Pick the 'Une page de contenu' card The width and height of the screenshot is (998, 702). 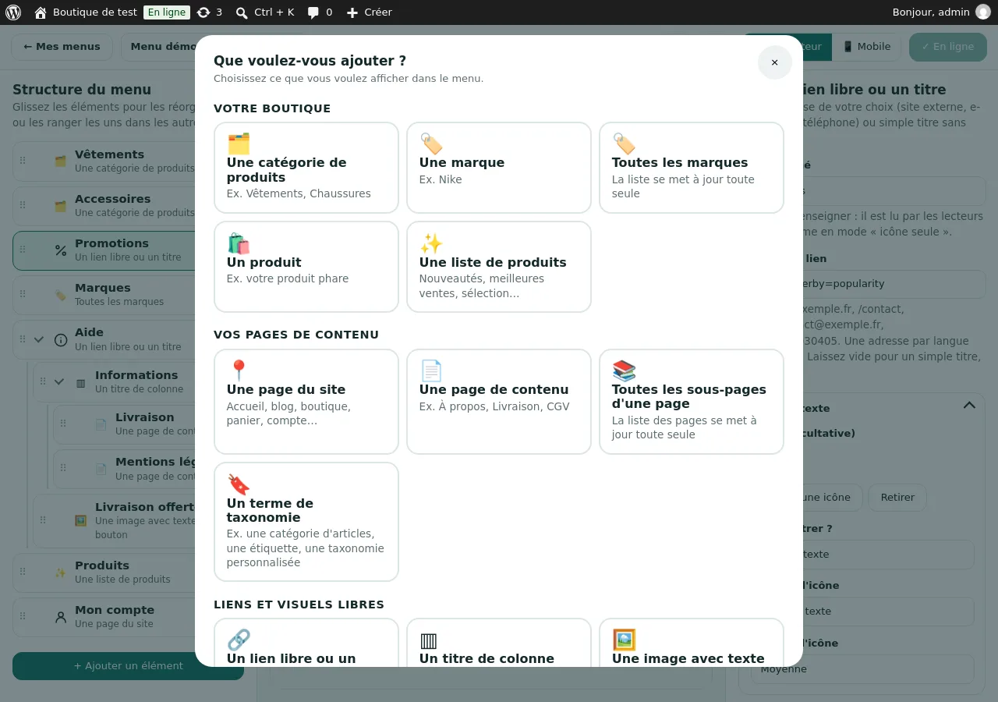click(x=499, y=402)
